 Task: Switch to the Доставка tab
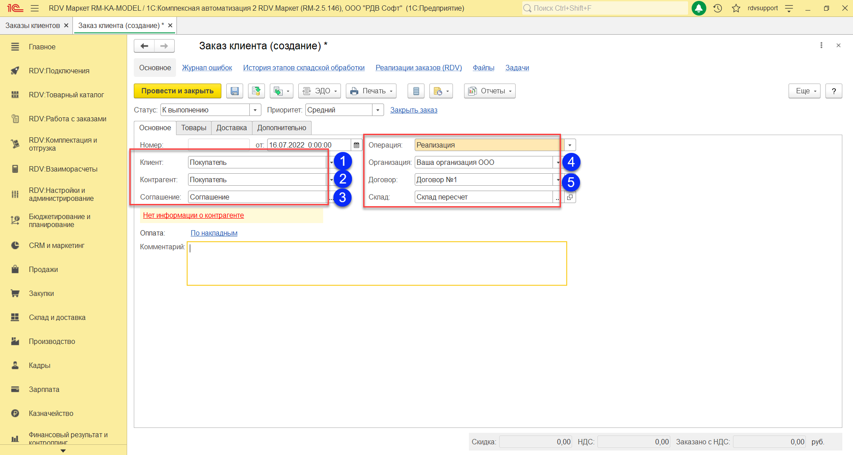231,128
